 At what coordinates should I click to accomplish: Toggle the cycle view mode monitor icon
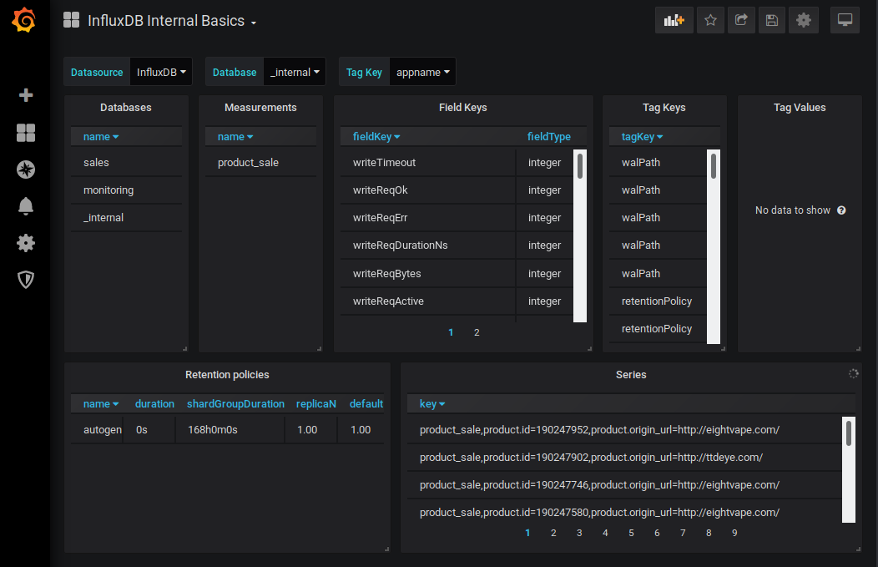(845, 21)
